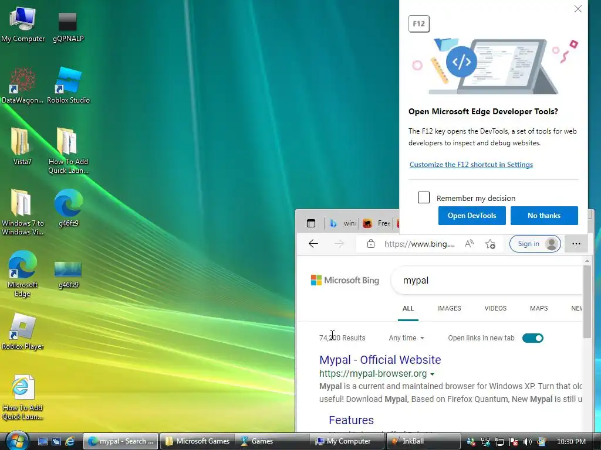This screenshot has height=450, width=601.
Task: Click the Microsoft Bing logo
Action: (345, 280)
